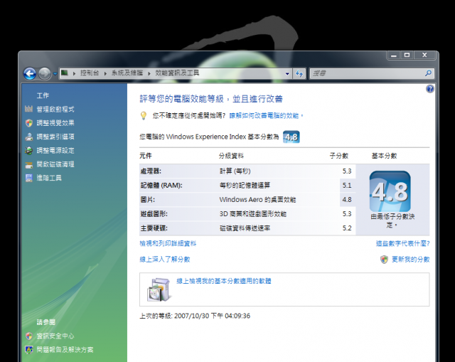Maximize the Control Panel window

[407, 55]
